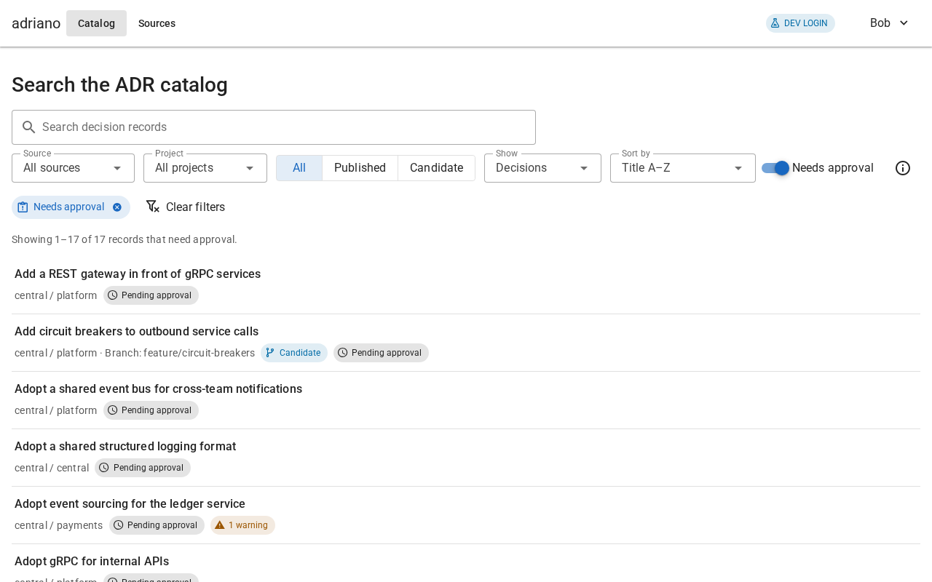
Task: Click the adriano app title
Action: tap(36, 23)
